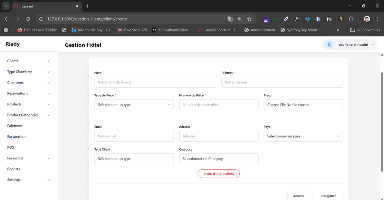
Task: Open the Type de Pièce dropdown
Action: [x=134, y=105]
